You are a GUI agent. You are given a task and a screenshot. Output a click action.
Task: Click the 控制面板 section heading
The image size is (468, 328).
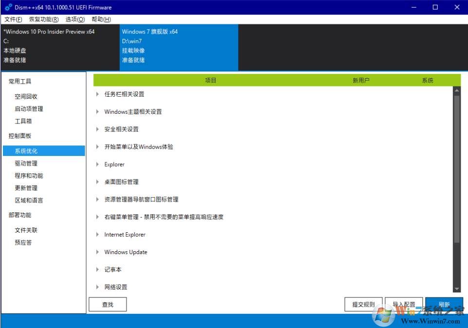19,136
